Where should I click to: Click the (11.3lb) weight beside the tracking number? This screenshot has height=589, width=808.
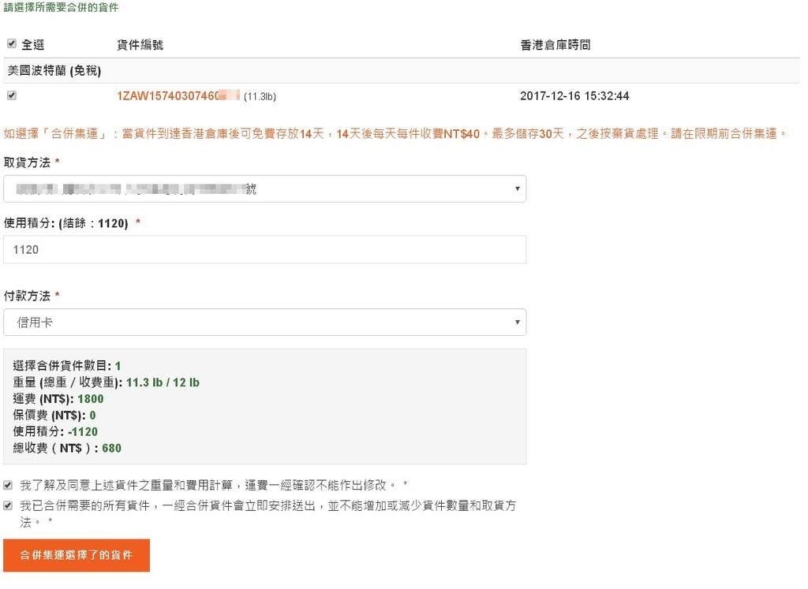coord(260,97)
